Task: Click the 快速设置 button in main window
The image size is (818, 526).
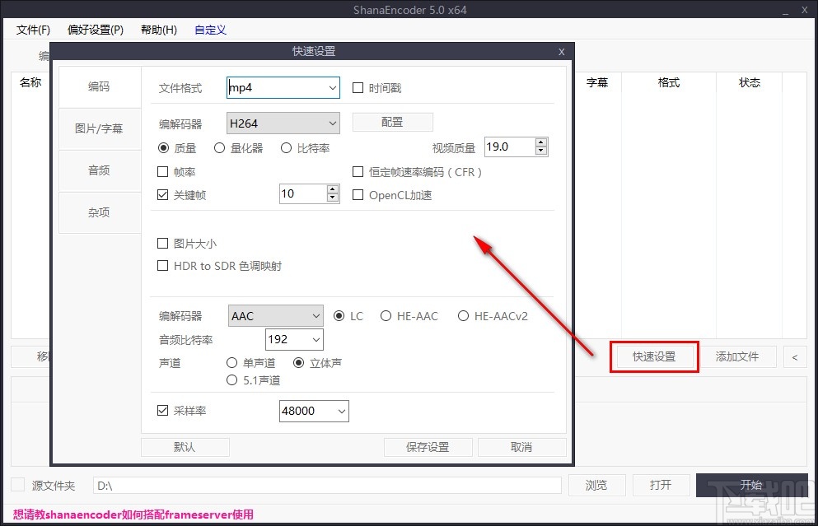Action: [654, 356]
